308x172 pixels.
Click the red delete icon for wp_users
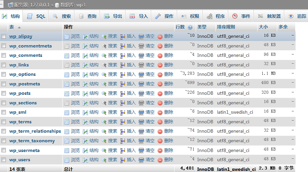tap(160, 160)
